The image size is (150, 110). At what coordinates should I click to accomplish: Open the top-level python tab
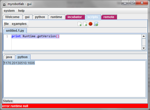point(40,17)
